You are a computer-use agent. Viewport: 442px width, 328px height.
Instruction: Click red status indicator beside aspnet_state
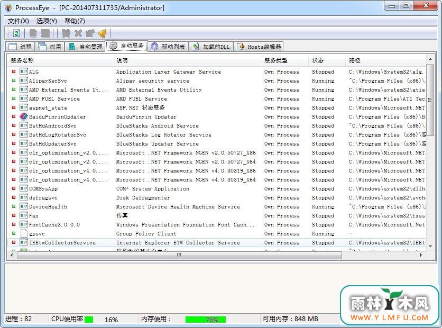(14, 108)
